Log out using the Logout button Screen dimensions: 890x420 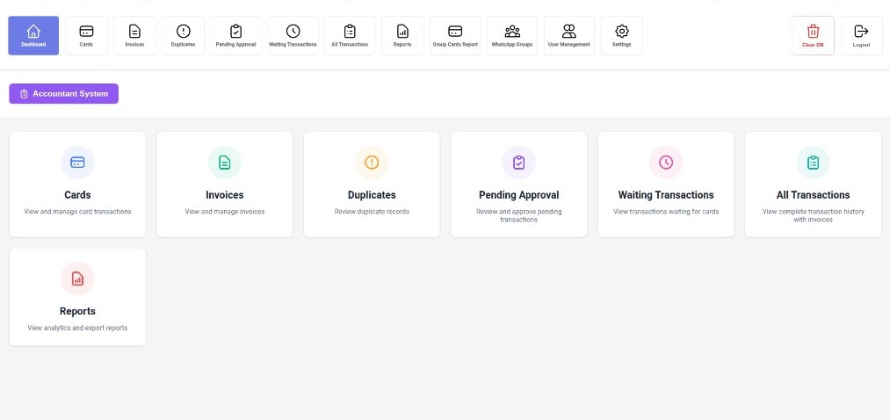tap(861, 35)
